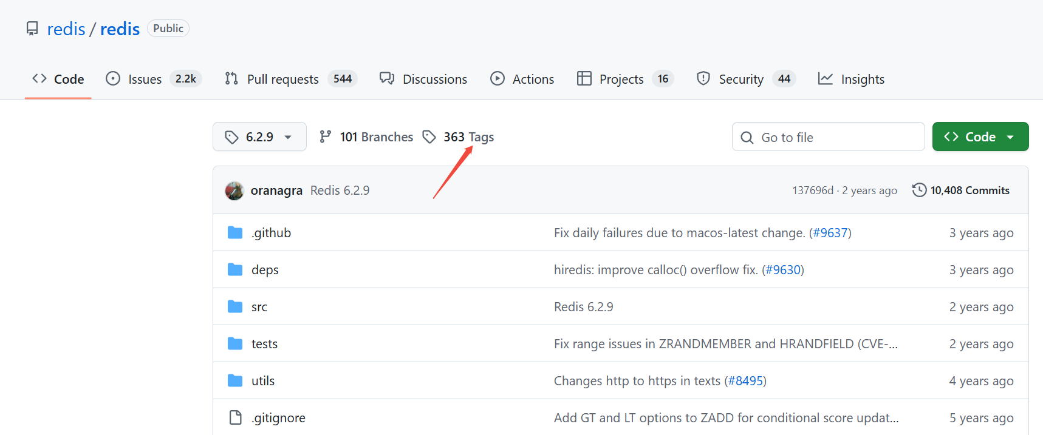
Task: Click the Insights graph icon
Action: [x=826, y=78]
